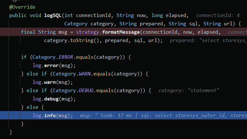
Task: Click the DEBUG enum constant
Action: tap(86, 90)
